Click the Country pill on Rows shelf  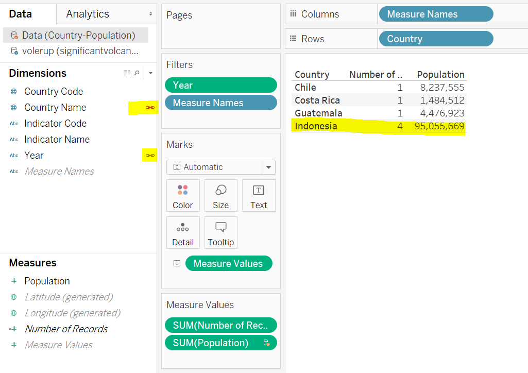point(435,39)
